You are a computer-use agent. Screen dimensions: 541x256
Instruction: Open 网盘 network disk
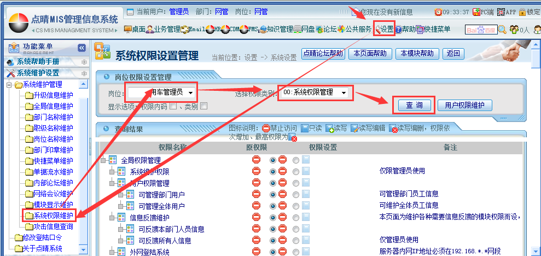click(x=304, y=30)
